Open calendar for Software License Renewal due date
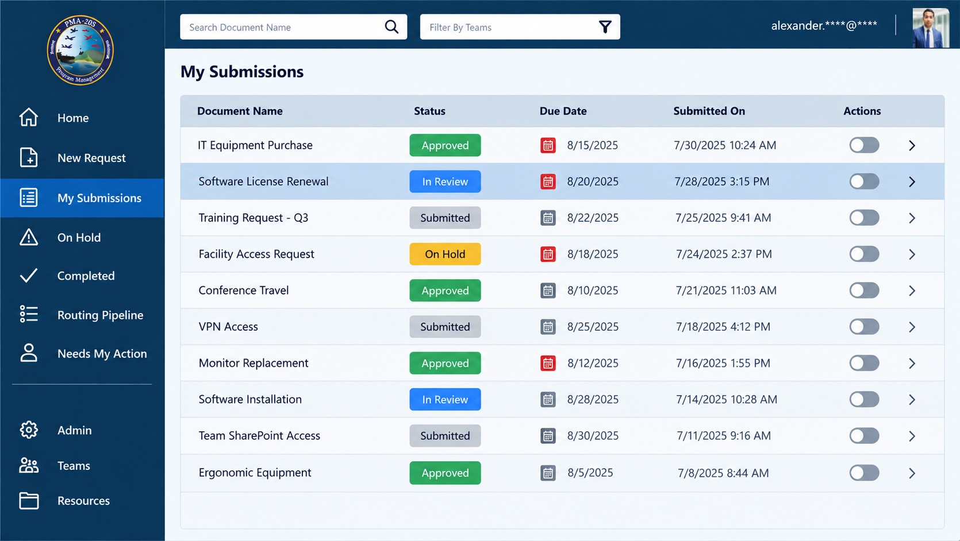 [x=548, y=181]
